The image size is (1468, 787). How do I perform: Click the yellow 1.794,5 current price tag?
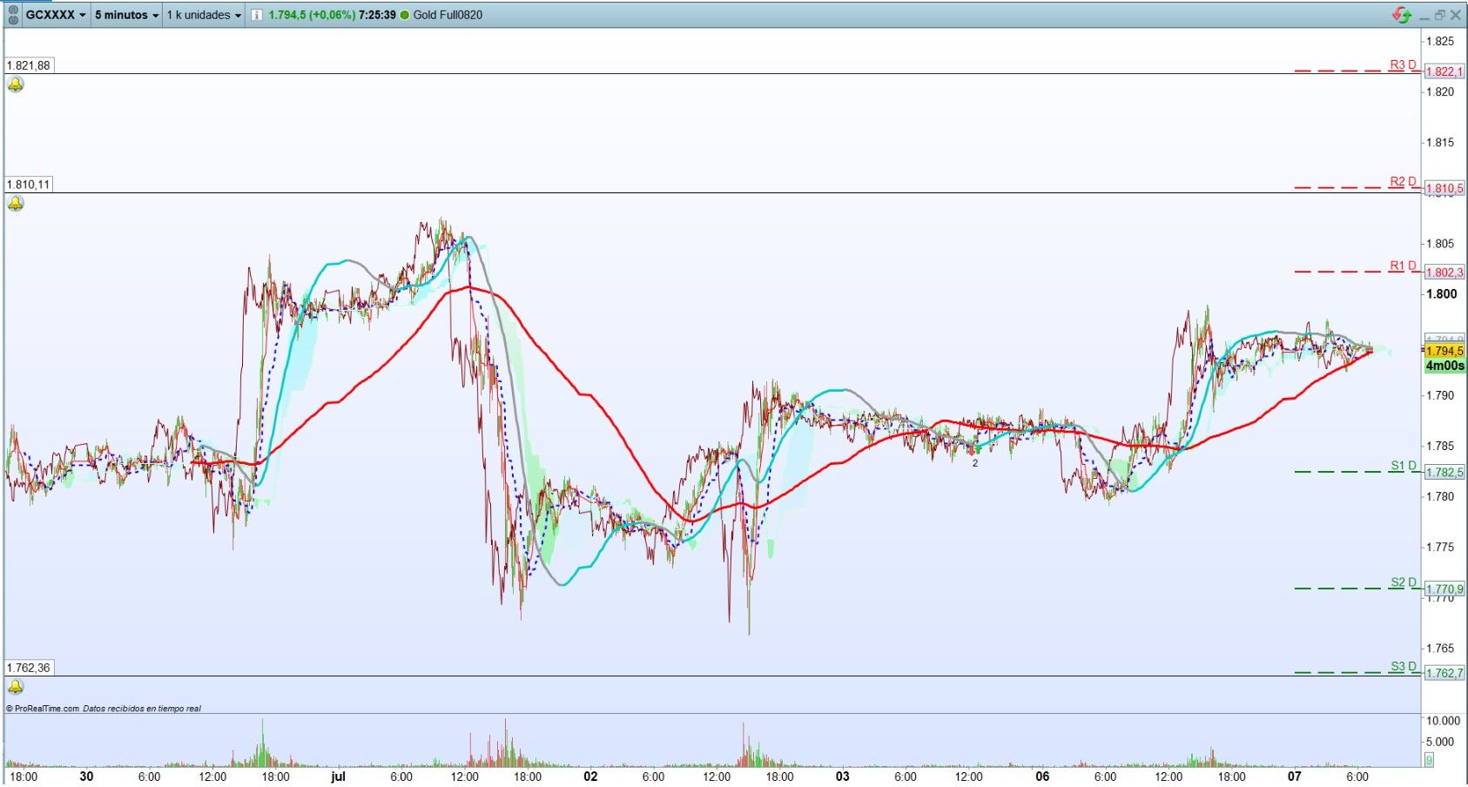coord(1444,352)
